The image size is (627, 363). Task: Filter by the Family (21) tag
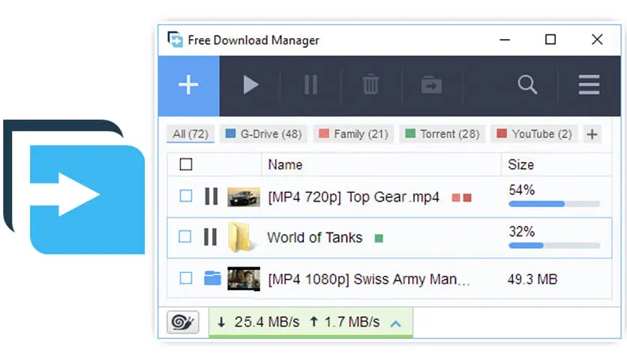click(x=353, y=134)
